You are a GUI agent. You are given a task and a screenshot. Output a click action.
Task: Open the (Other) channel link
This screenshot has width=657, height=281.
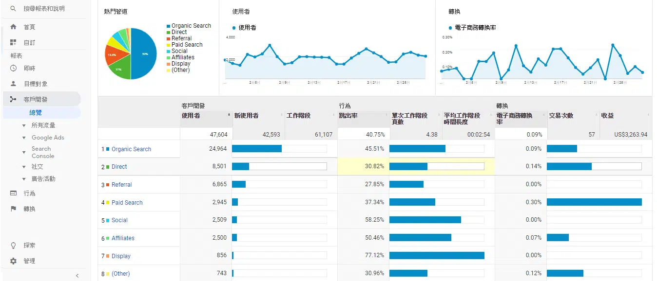pos(121,274)
